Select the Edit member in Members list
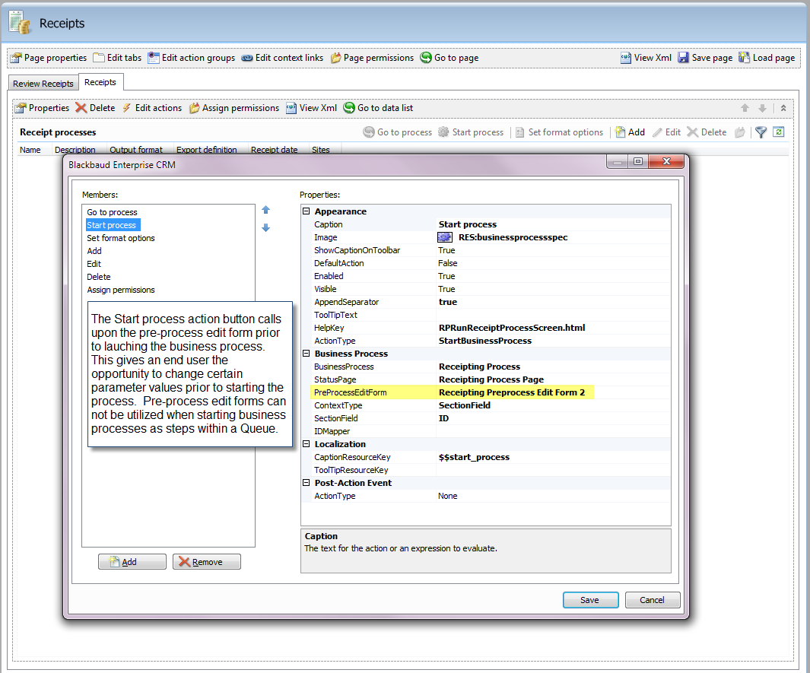810x673 pixels. [94, 264]
